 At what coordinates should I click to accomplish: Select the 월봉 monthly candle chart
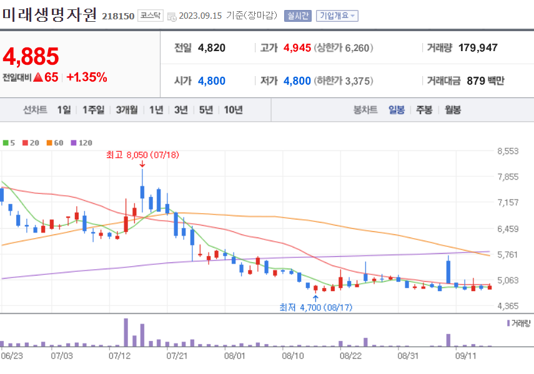[453, 110]
